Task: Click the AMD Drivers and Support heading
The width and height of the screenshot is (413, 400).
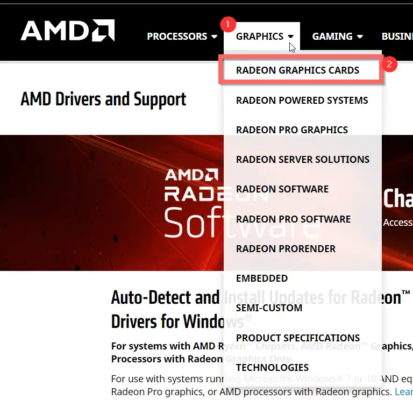Action: 103,99
